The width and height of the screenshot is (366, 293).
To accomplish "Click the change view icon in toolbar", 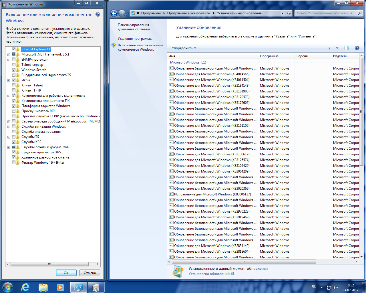I will click(331, 48).
